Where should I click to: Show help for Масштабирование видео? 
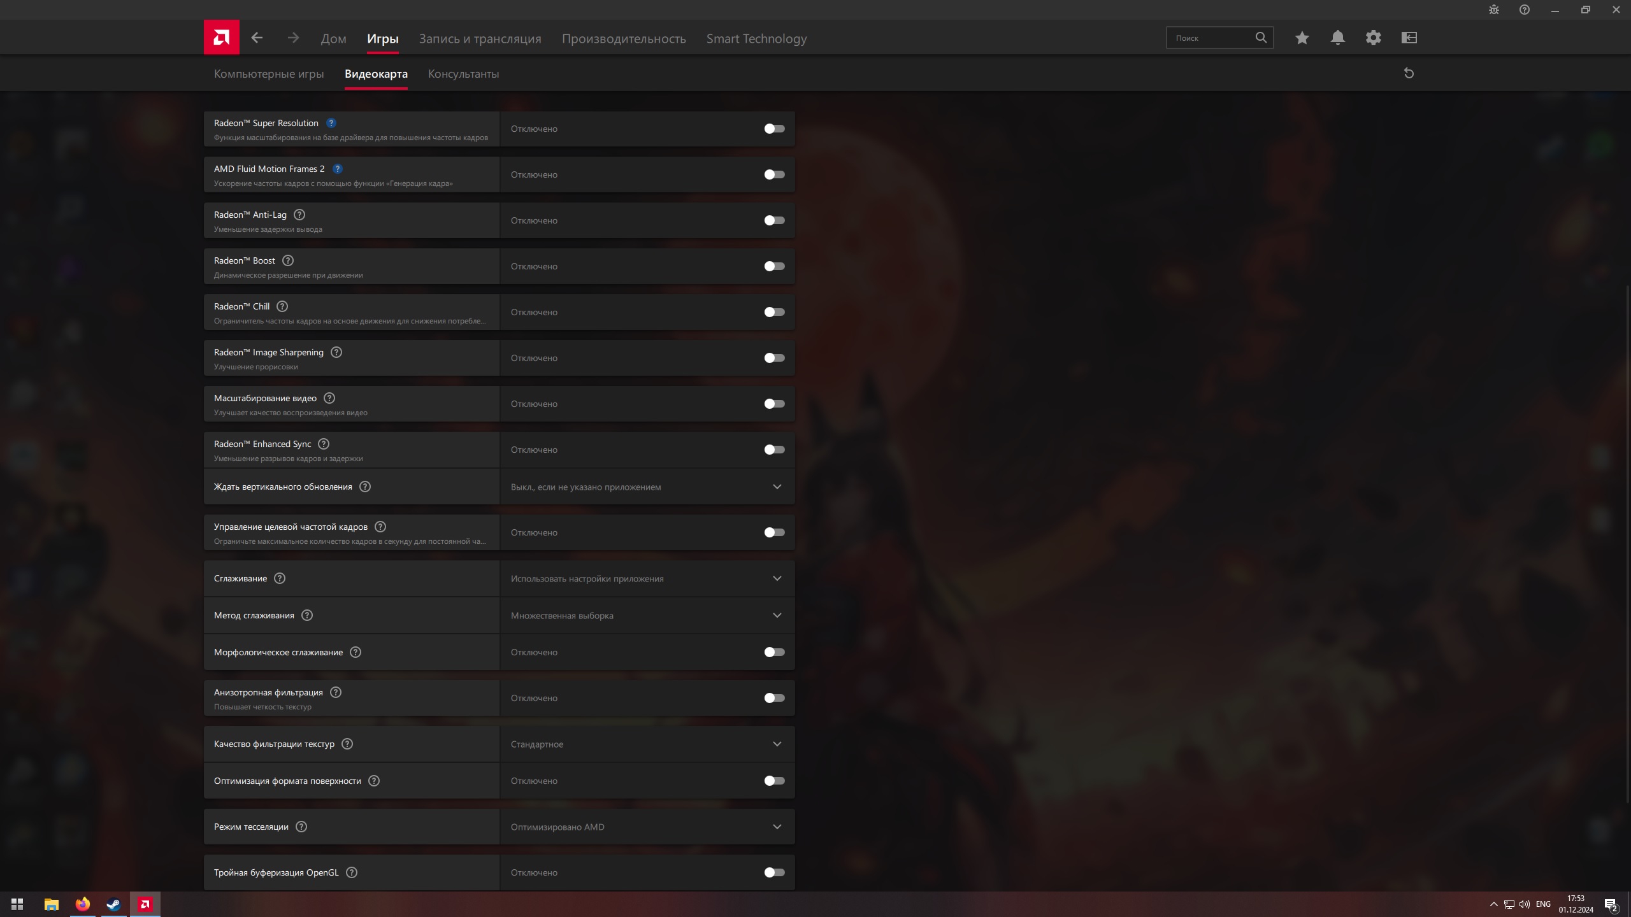[329, 398]
